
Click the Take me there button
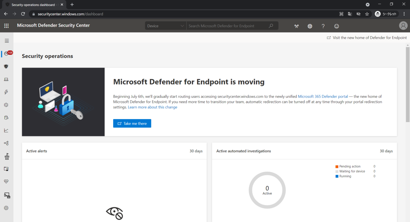click(132, 123)
